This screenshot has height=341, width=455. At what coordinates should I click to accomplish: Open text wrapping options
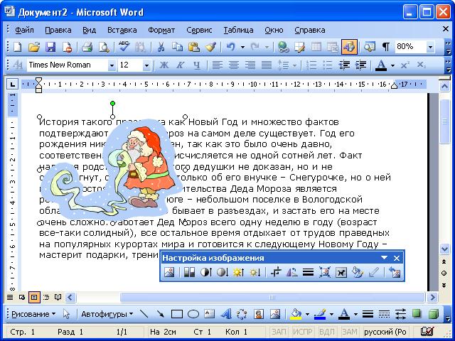[341, 272]
